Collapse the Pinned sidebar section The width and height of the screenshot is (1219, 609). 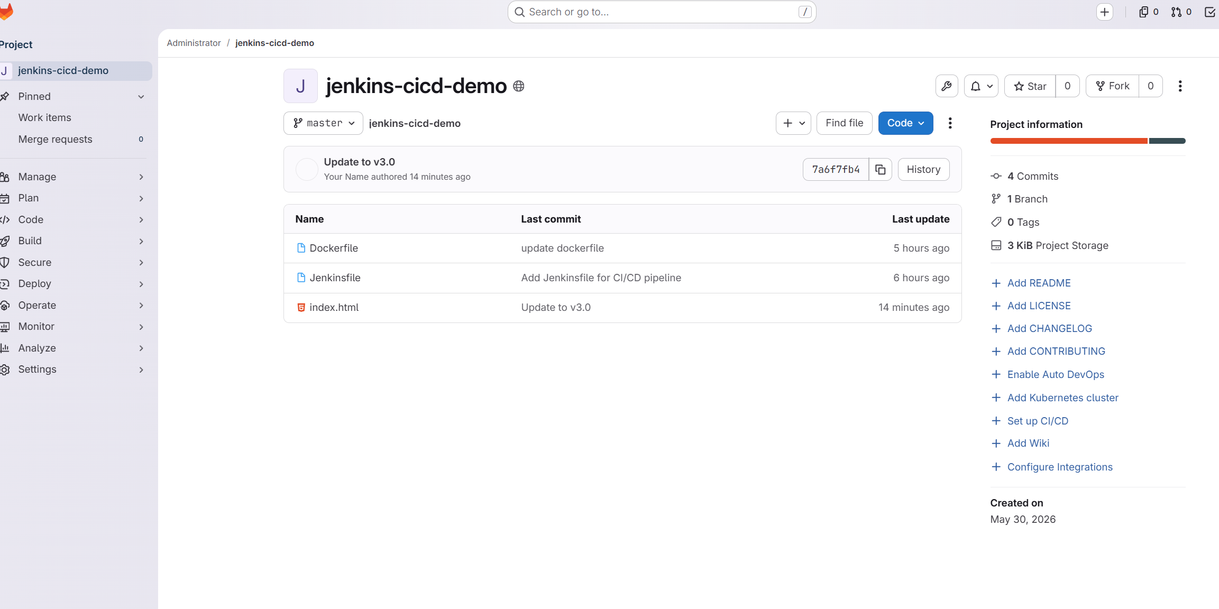(73, 96)
